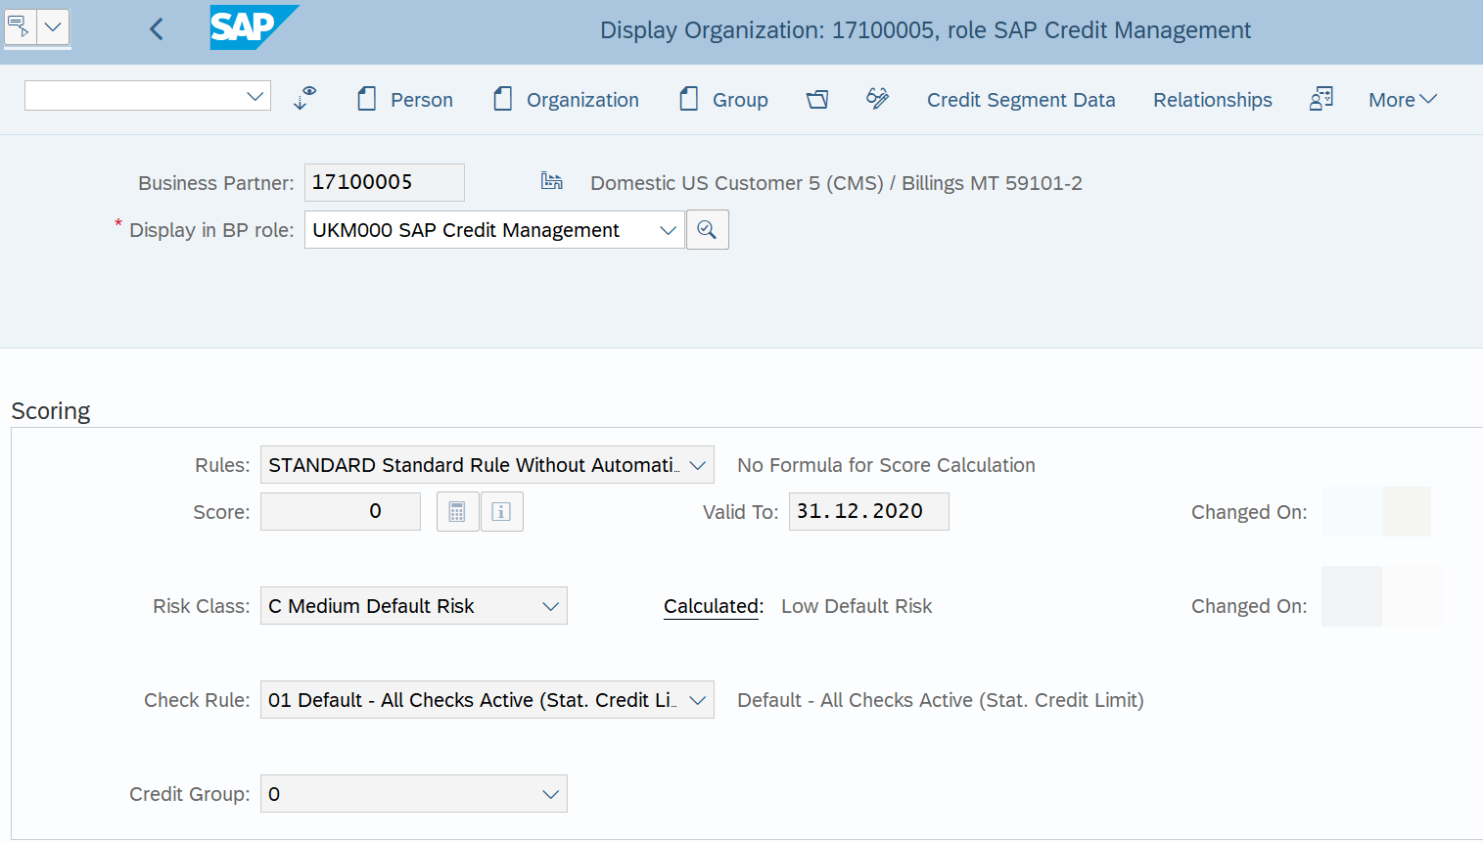1483x843 pixels.
Task: Click the BP role details magnifier button
Action: point(707,230)
